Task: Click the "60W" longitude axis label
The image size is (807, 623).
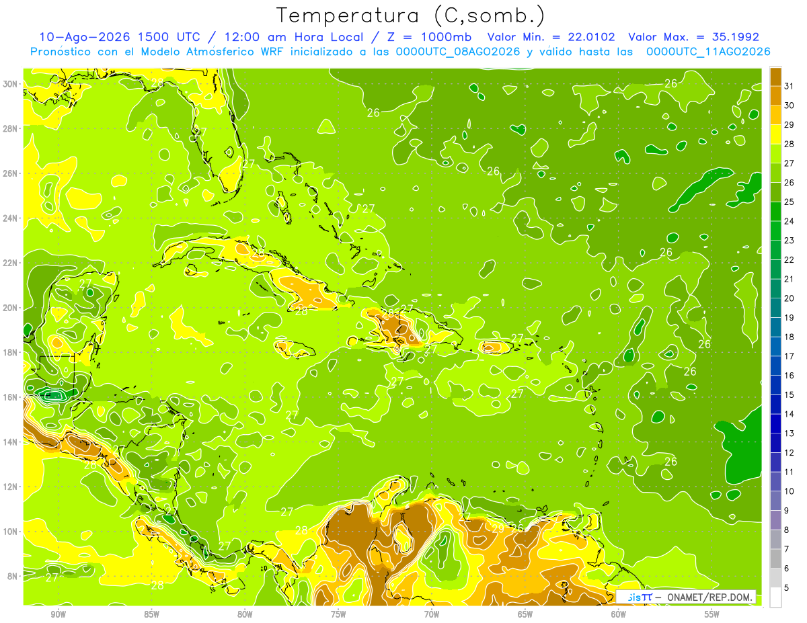Action: coord(619,614)
